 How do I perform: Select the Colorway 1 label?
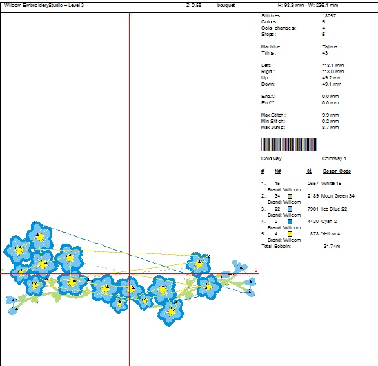[x=334, y=159]
